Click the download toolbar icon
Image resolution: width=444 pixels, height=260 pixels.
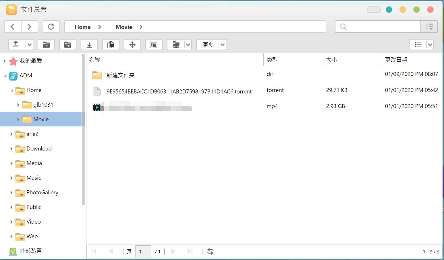(x=89, y=44)
